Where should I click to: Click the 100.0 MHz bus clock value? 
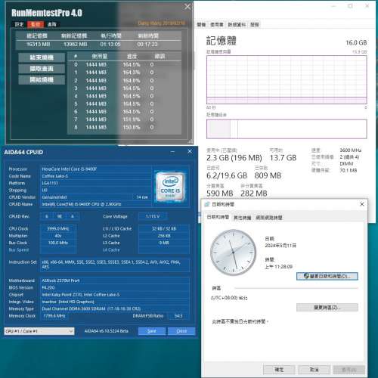[x=58, y=243]
